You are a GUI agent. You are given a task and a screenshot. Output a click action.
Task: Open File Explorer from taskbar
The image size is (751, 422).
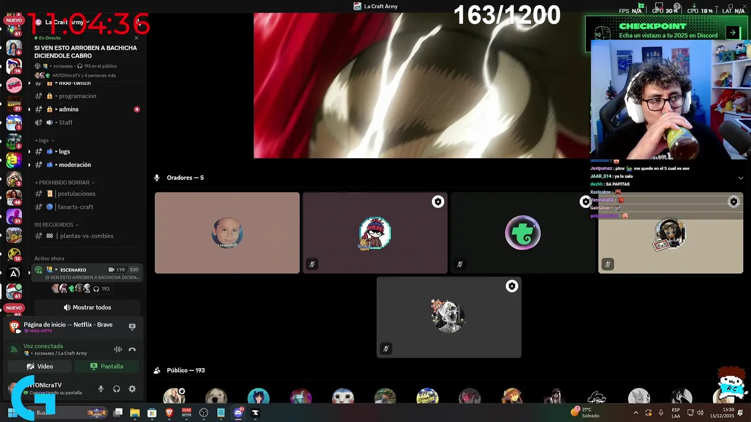[135, 413]
